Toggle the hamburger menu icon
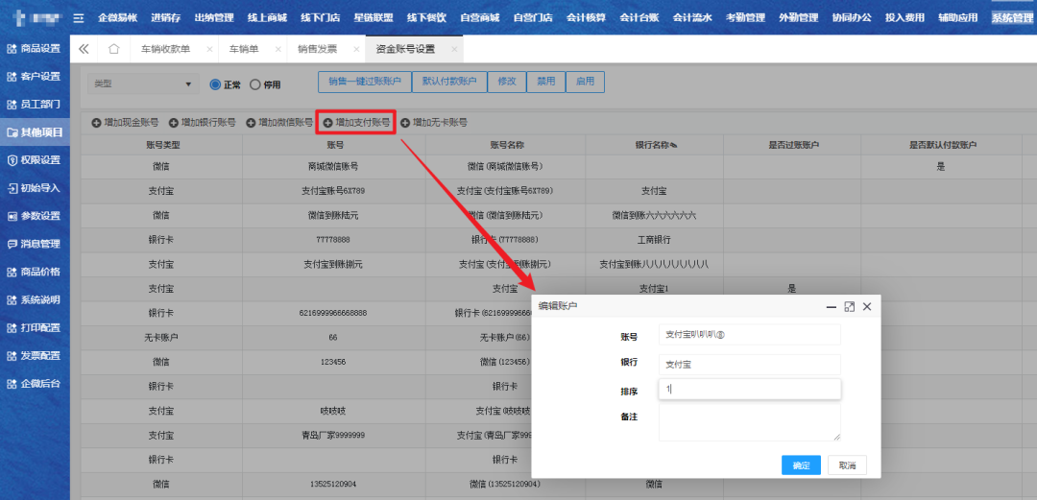The height and width of the screenshot is (500, 1037). 79,17
